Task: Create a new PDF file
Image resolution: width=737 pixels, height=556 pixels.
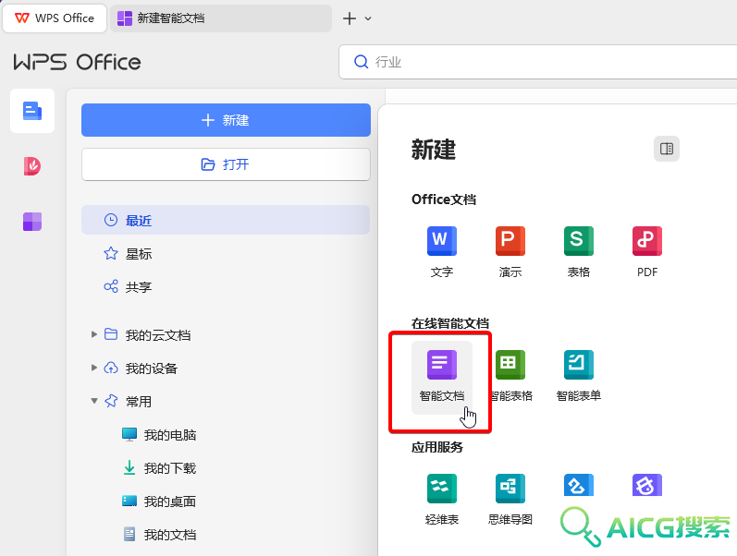Action: click(646, 252)
